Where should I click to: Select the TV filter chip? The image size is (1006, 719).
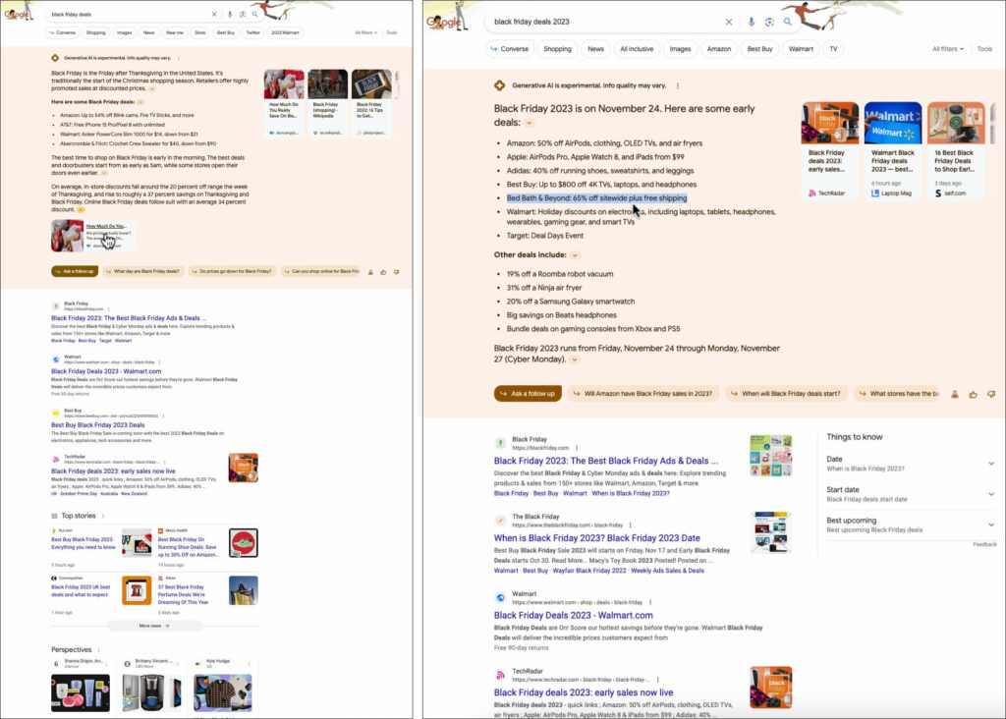(833, 49)
